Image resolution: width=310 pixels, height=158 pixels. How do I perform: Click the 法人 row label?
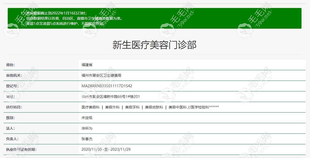pos(11,128)
